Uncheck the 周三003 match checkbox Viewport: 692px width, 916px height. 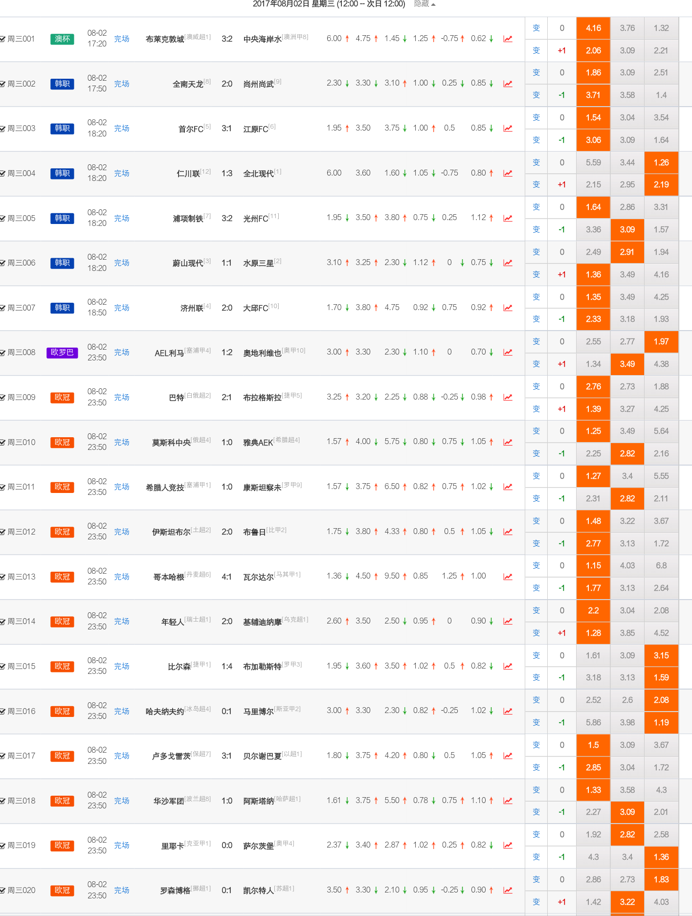pos(2,129)
